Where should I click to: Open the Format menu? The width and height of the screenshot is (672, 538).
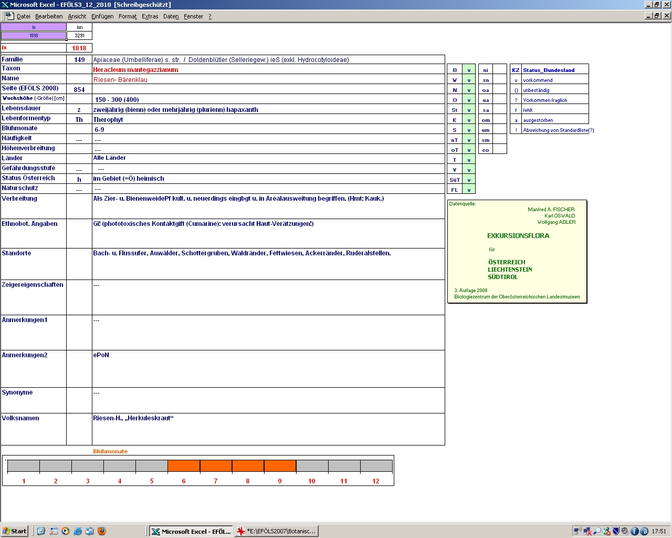pyautogui.click(x=128, y=16)
